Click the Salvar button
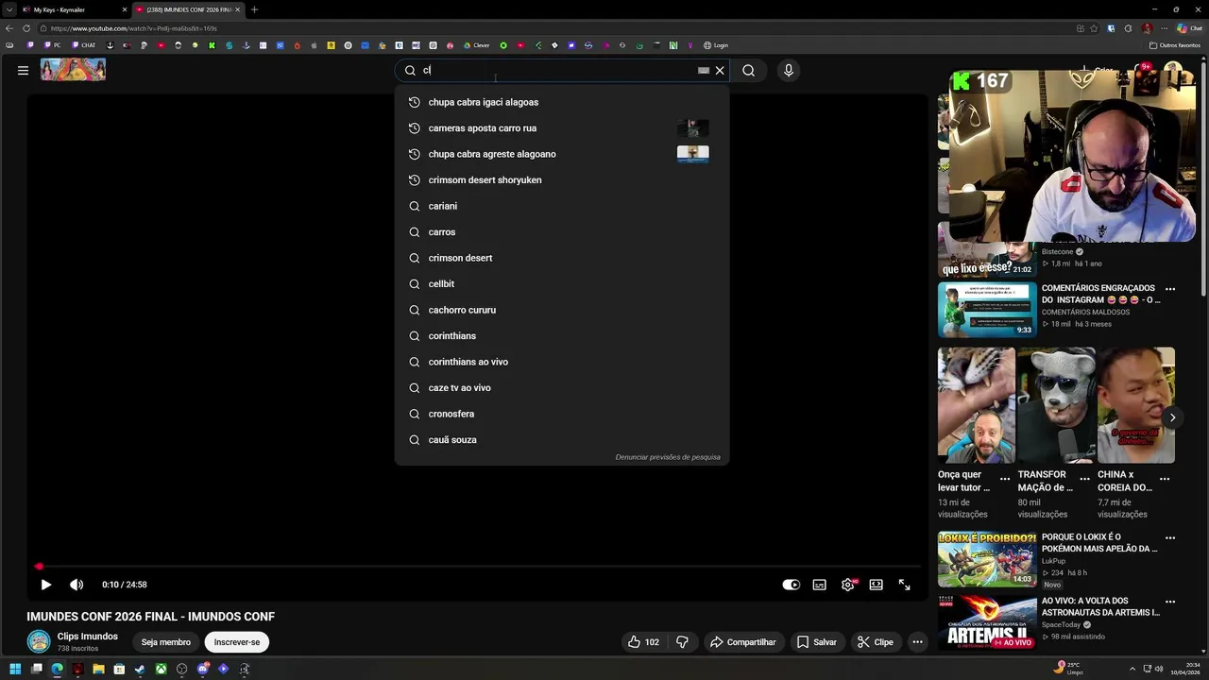Viewport: 1209px width, 680px height. click(816, 642)
